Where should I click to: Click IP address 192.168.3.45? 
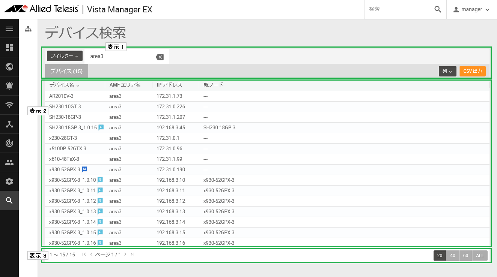pos(171,127)
